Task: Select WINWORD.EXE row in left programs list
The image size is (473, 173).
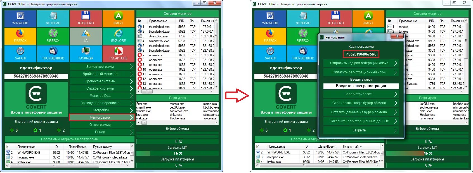Action: click(68, 153)
